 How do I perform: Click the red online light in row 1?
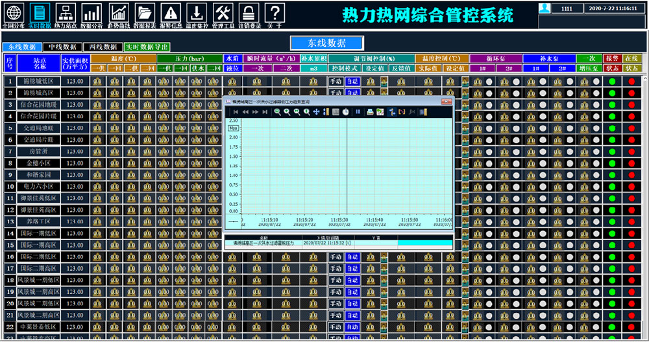pyautogui.click(x=631, y=82)
